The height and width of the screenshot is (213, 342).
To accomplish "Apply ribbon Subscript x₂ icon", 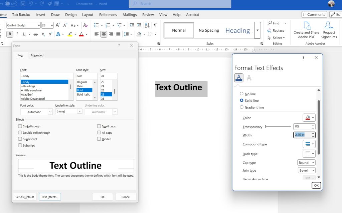I will 43,34.
